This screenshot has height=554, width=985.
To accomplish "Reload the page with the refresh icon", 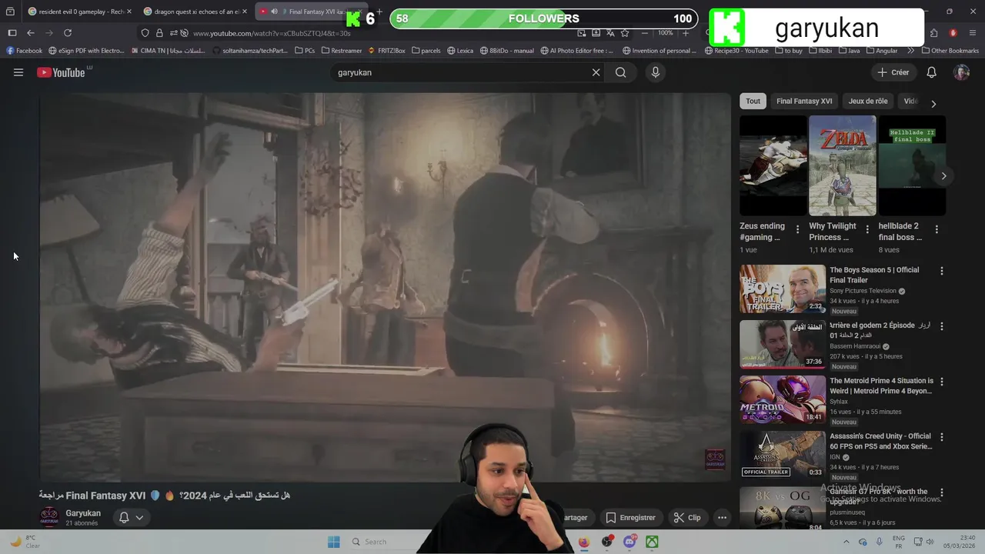I will pyautogui.click(x=68, y=33).
